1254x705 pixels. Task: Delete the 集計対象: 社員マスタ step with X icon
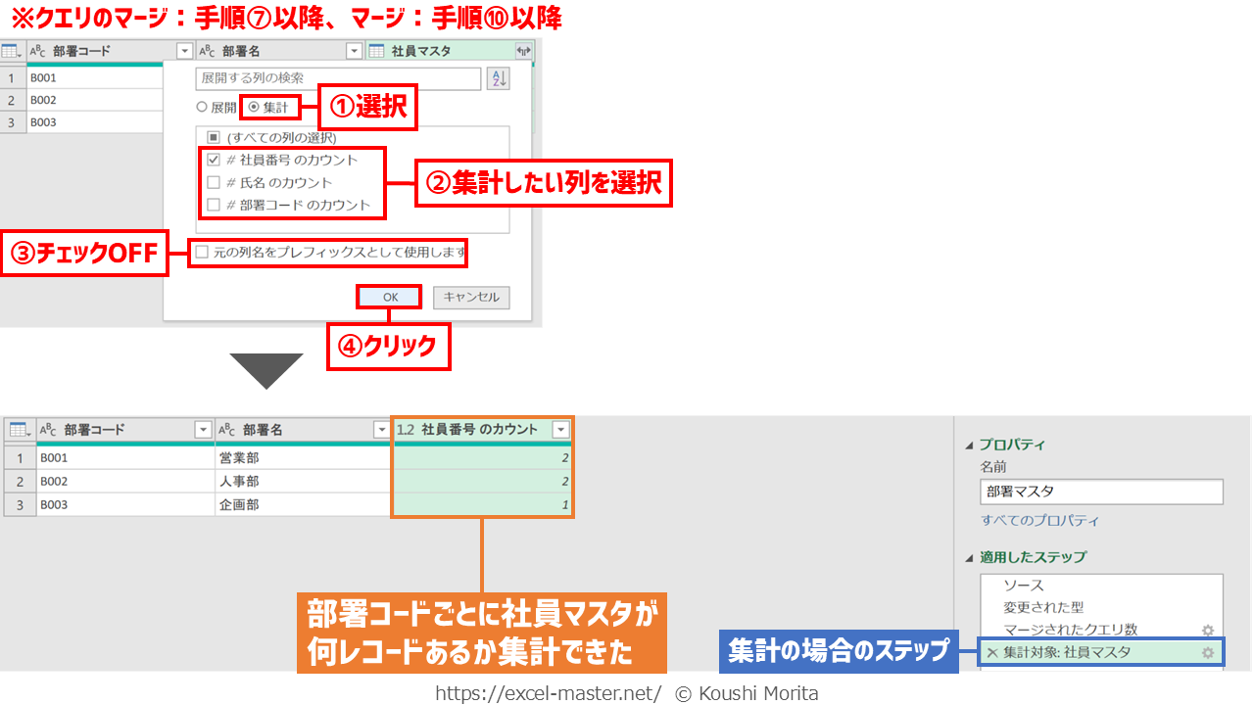[991, 653]
